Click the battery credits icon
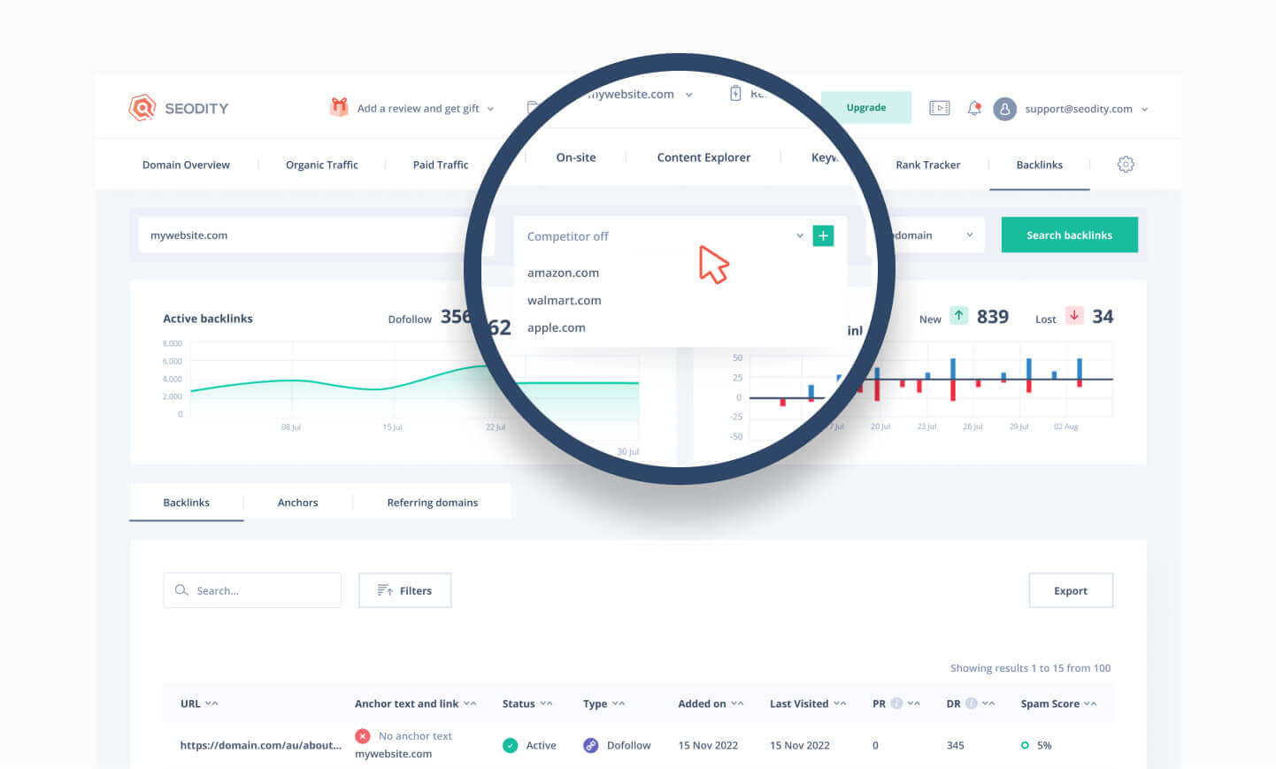Image resolution: width=1276 pixels, height=769 pixels. pyautogui.click(x=735, y=93)
